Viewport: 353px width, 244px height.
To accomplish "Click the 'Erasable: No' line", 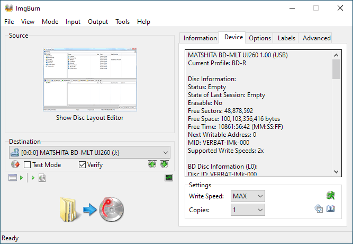I will click(205, 103).
